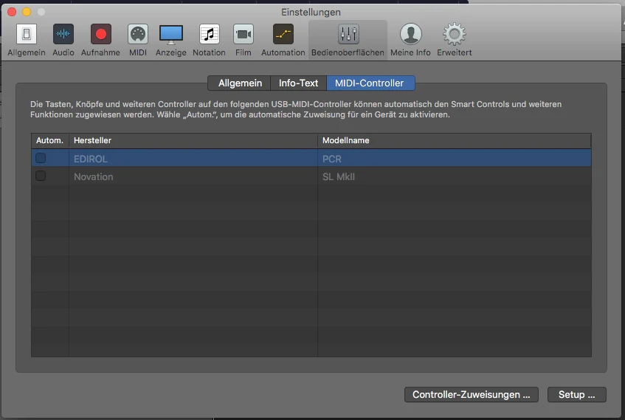Open the Audio preferences pane
Screen dimensions: 625x420
pyautogui.click(x=63, y=34)
